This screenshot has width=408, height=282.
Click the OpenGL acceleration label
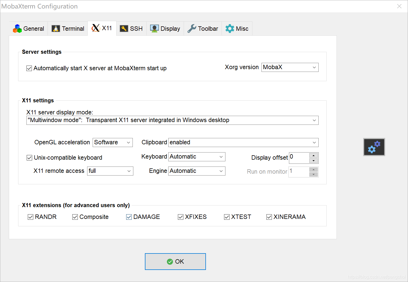pos(62,142)
